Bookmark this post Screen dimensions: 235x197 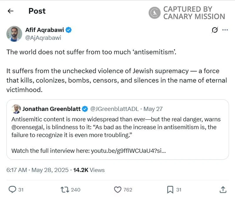[x=170, y=190]
